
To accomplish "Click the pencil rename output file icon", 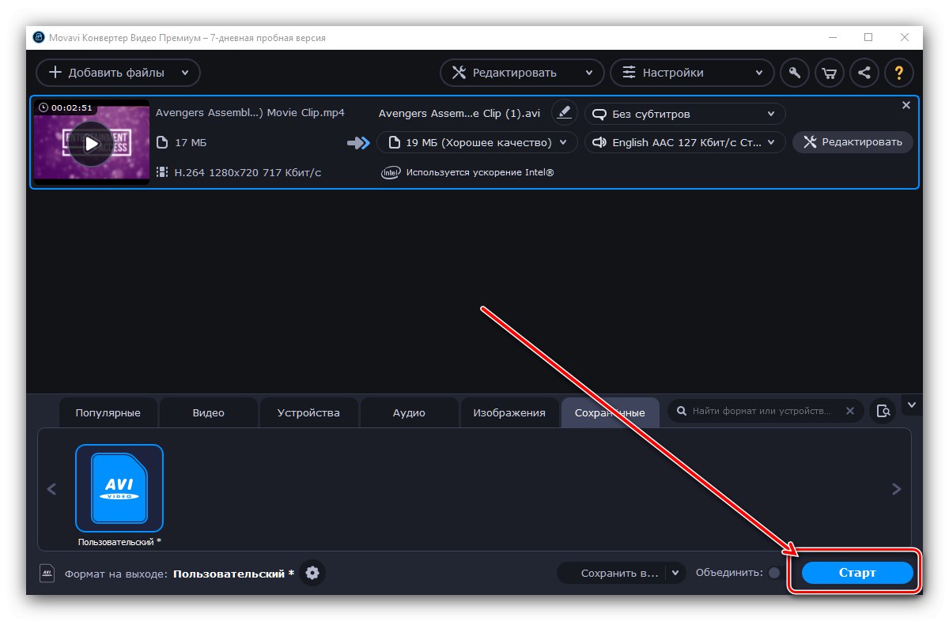I will [x=564, y=113].
